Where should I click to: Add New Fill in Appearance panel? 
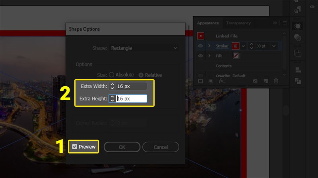pyautogui.click(x=211, y=81)
